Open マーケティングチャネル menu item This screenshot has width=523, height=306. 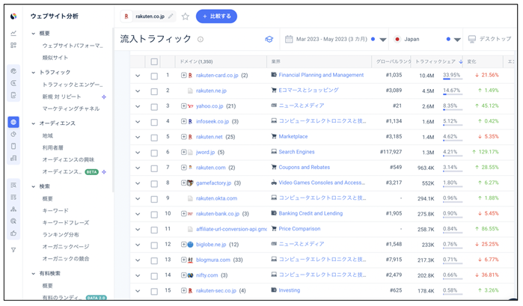(71, 108)
